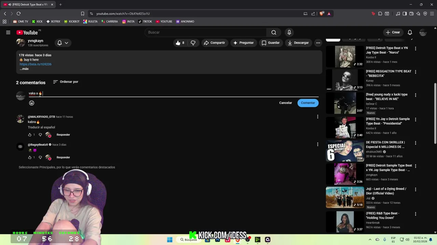The height and width of the screenshot is (245, 437).
Task: Click the Preguntar button
Action: [243, 43]
